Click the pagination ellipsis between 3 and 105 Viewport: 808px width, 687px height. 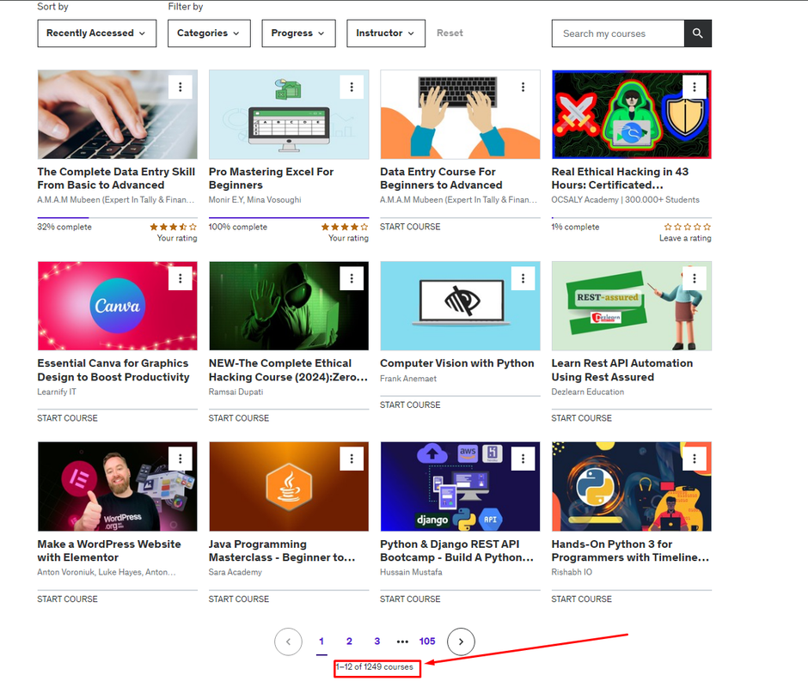[x=402, y=641]
